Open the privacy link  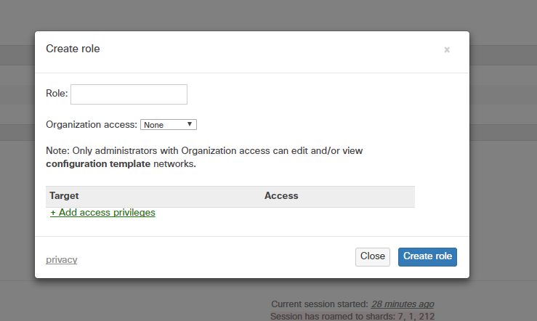[61, 259]
